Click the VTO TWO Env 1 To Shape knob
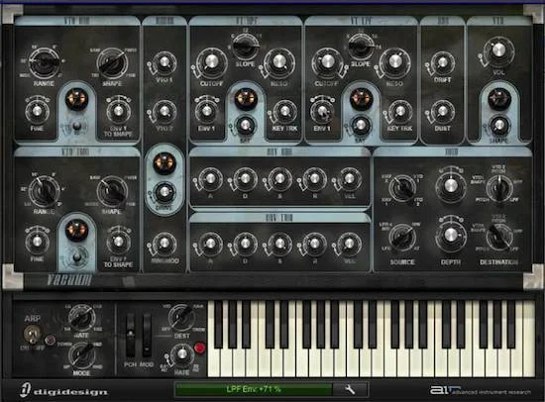Viewport: 545px width, 402px height. 118,242
